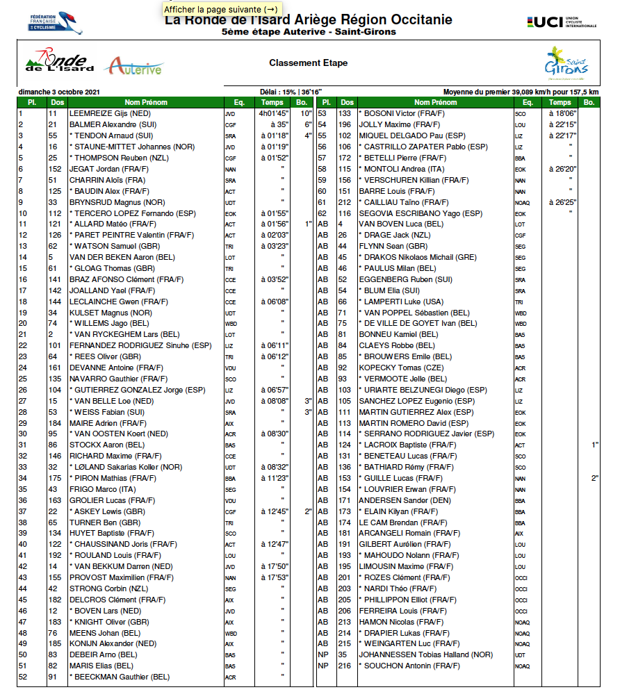
Task: Click the 'Afficher la page suivante' tooltip
Action: pyautogui.click(x=222, y=9)
